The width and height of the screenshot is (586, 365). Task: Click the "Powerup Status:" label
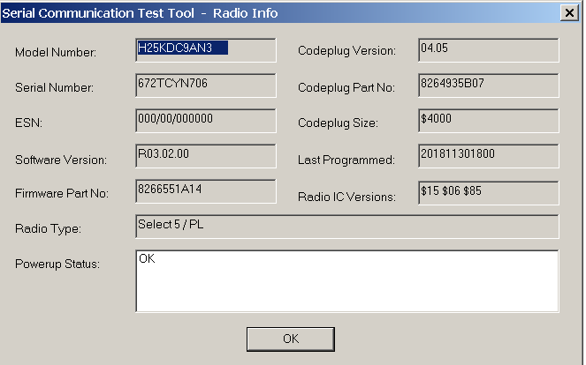click(57, 264)
